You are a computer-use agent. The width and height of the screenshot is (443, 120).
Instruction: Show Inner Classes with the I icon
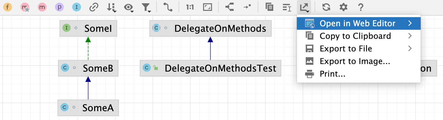[76, 7]
